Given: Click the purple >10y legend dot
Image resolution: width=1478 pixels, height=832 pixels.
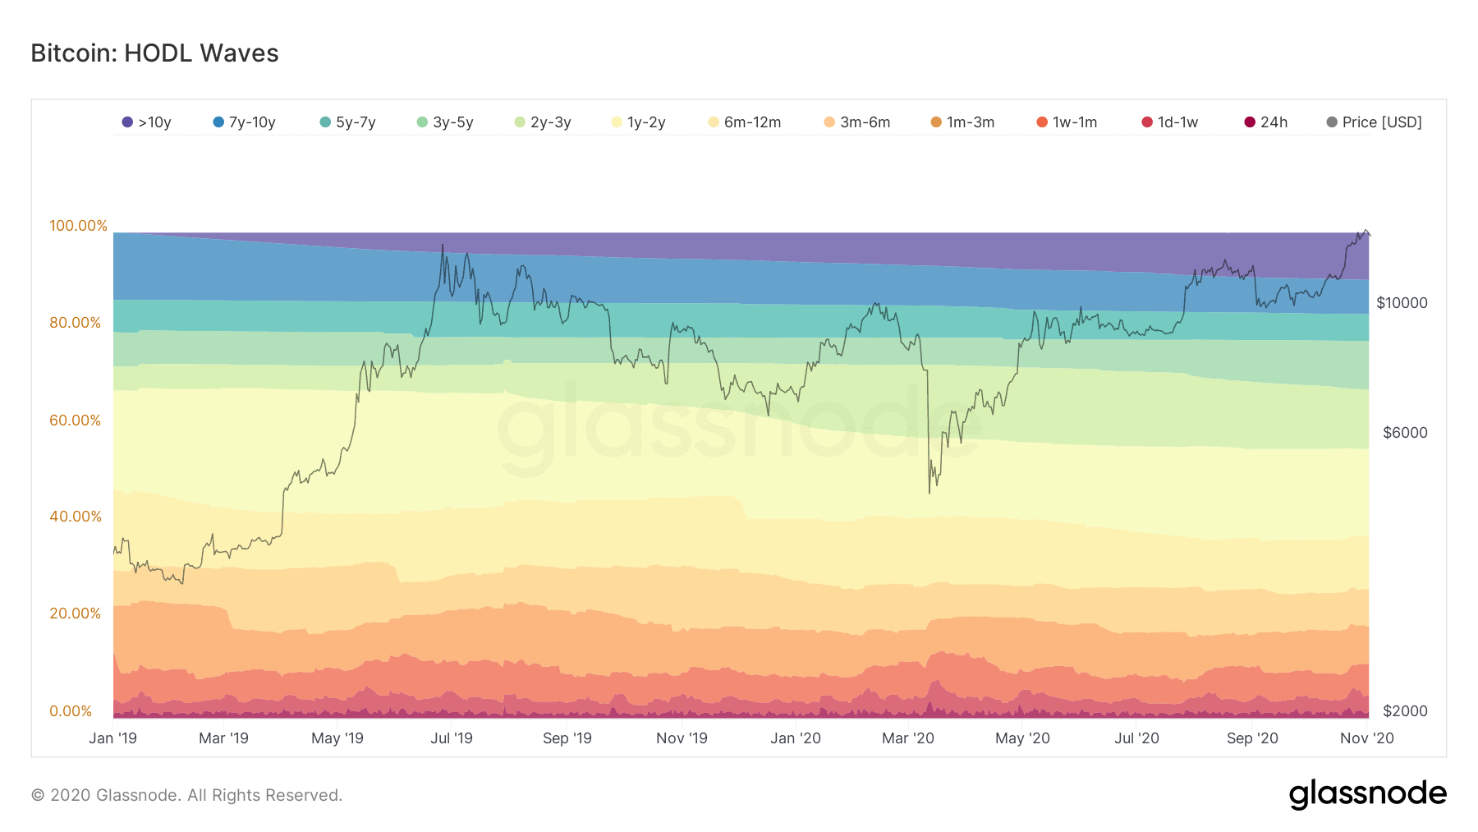Looking at the screenshot, I should pos(127,122).
